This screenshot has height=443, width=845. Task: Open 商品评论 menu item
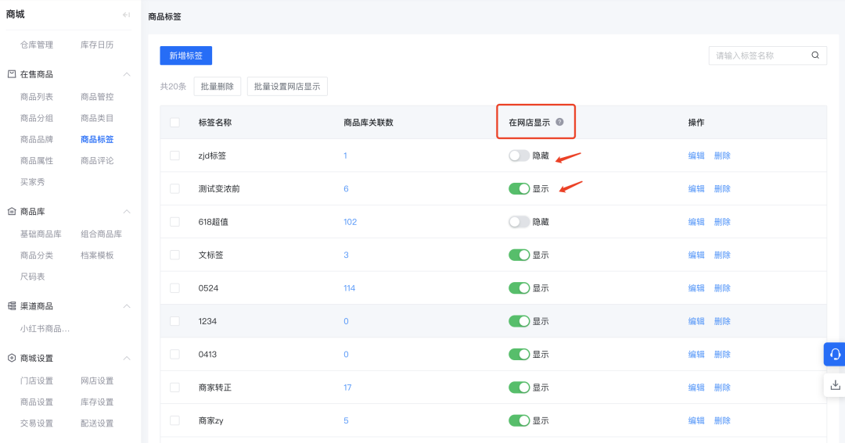pos(97,160)
